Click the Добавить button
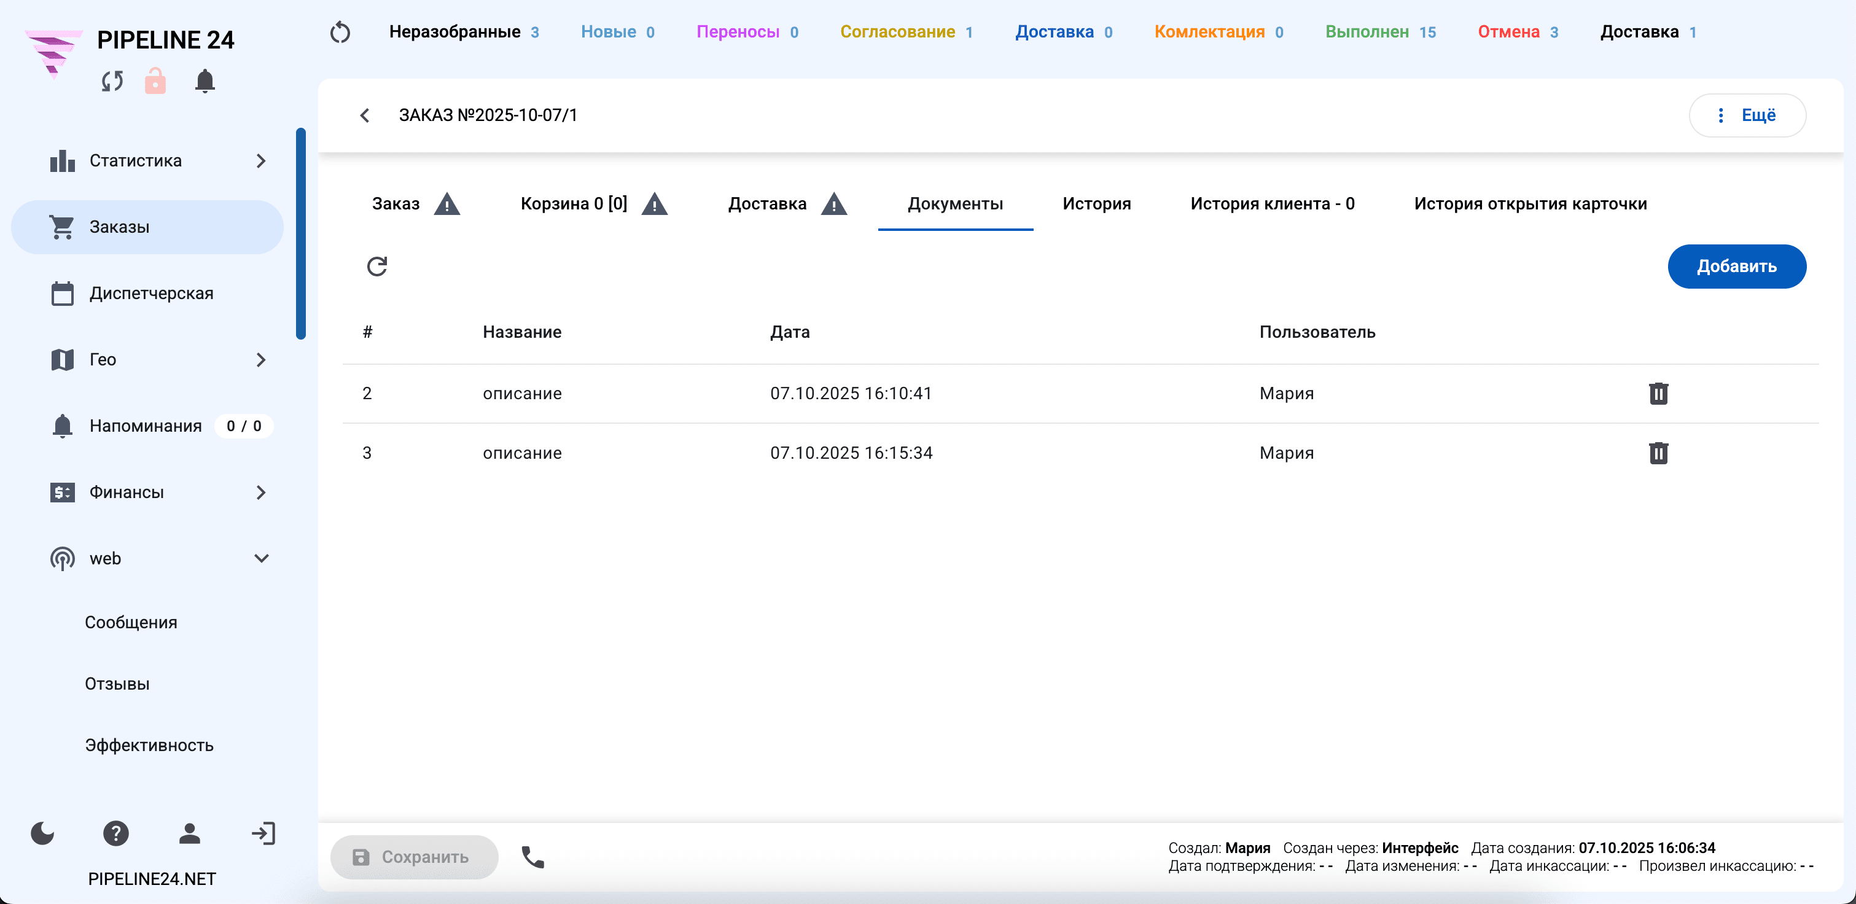 1736,267
